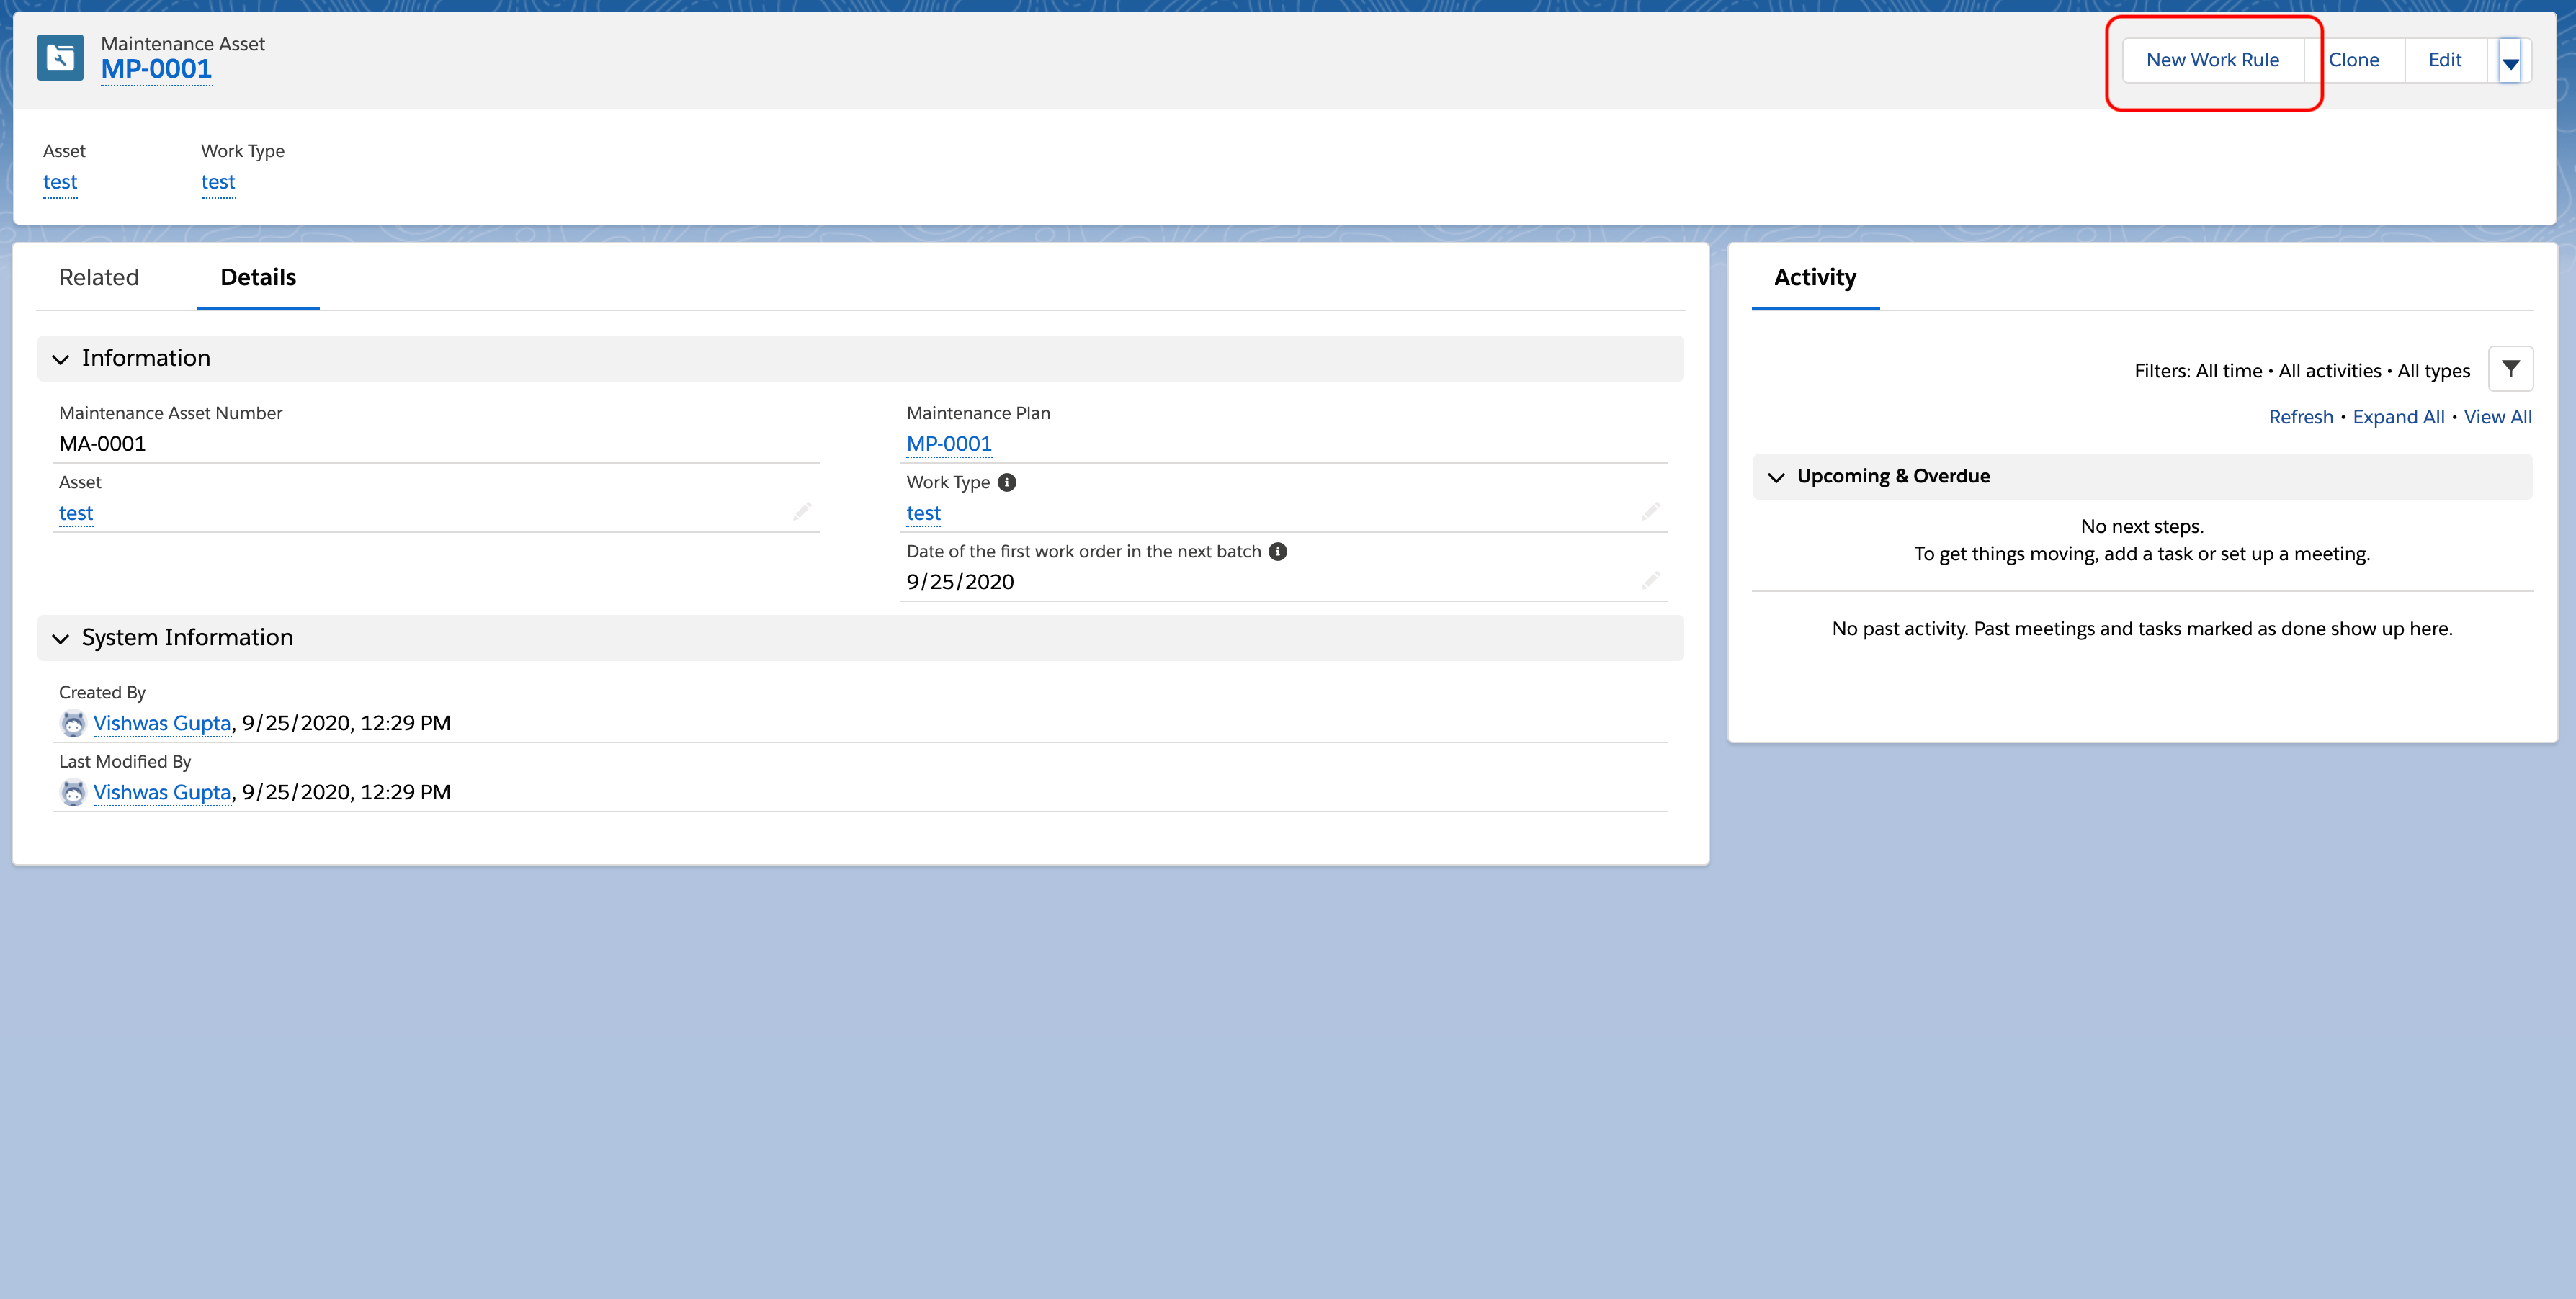2576x1299 pixels.
Task: Click the info icon for next batch date
Action: pos(1278,551)
